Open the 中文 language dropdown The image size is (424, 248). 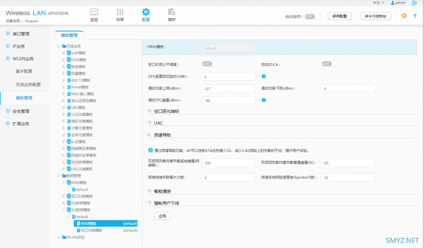pos(378,3)
